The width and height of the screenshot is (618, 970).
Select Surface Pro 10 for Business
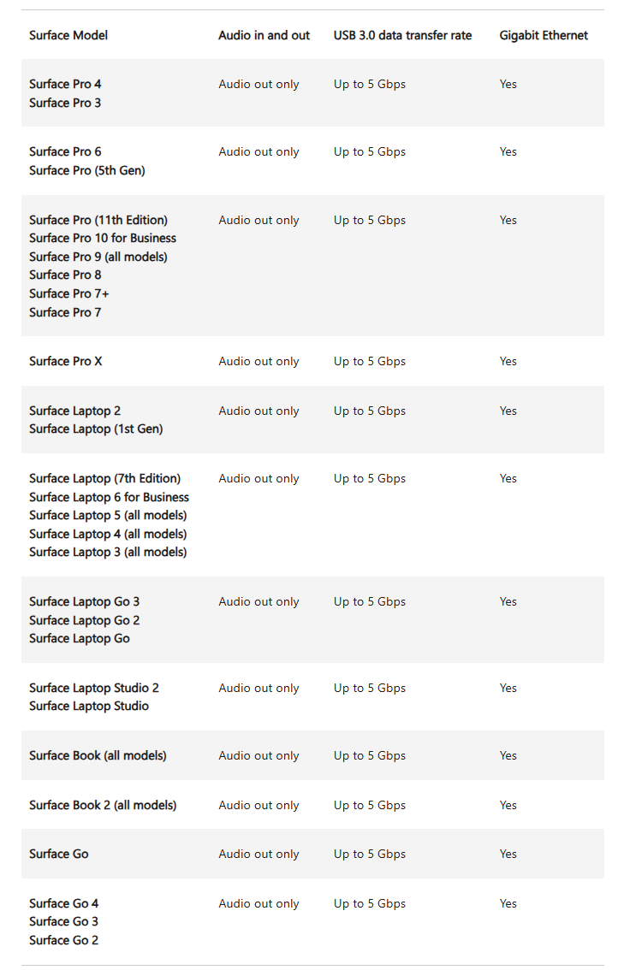click(103, 238)
